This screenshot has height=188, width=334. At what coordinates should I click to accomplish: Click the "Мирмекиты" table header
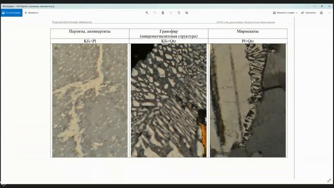248,31
